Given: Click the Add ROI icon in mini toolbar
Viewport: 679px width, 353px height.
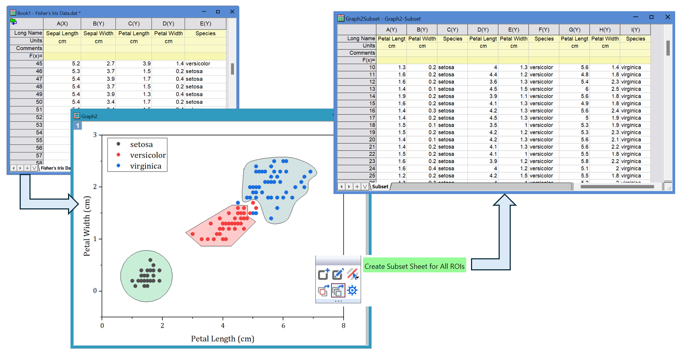Looking at the screenshot, I should 323,274.
